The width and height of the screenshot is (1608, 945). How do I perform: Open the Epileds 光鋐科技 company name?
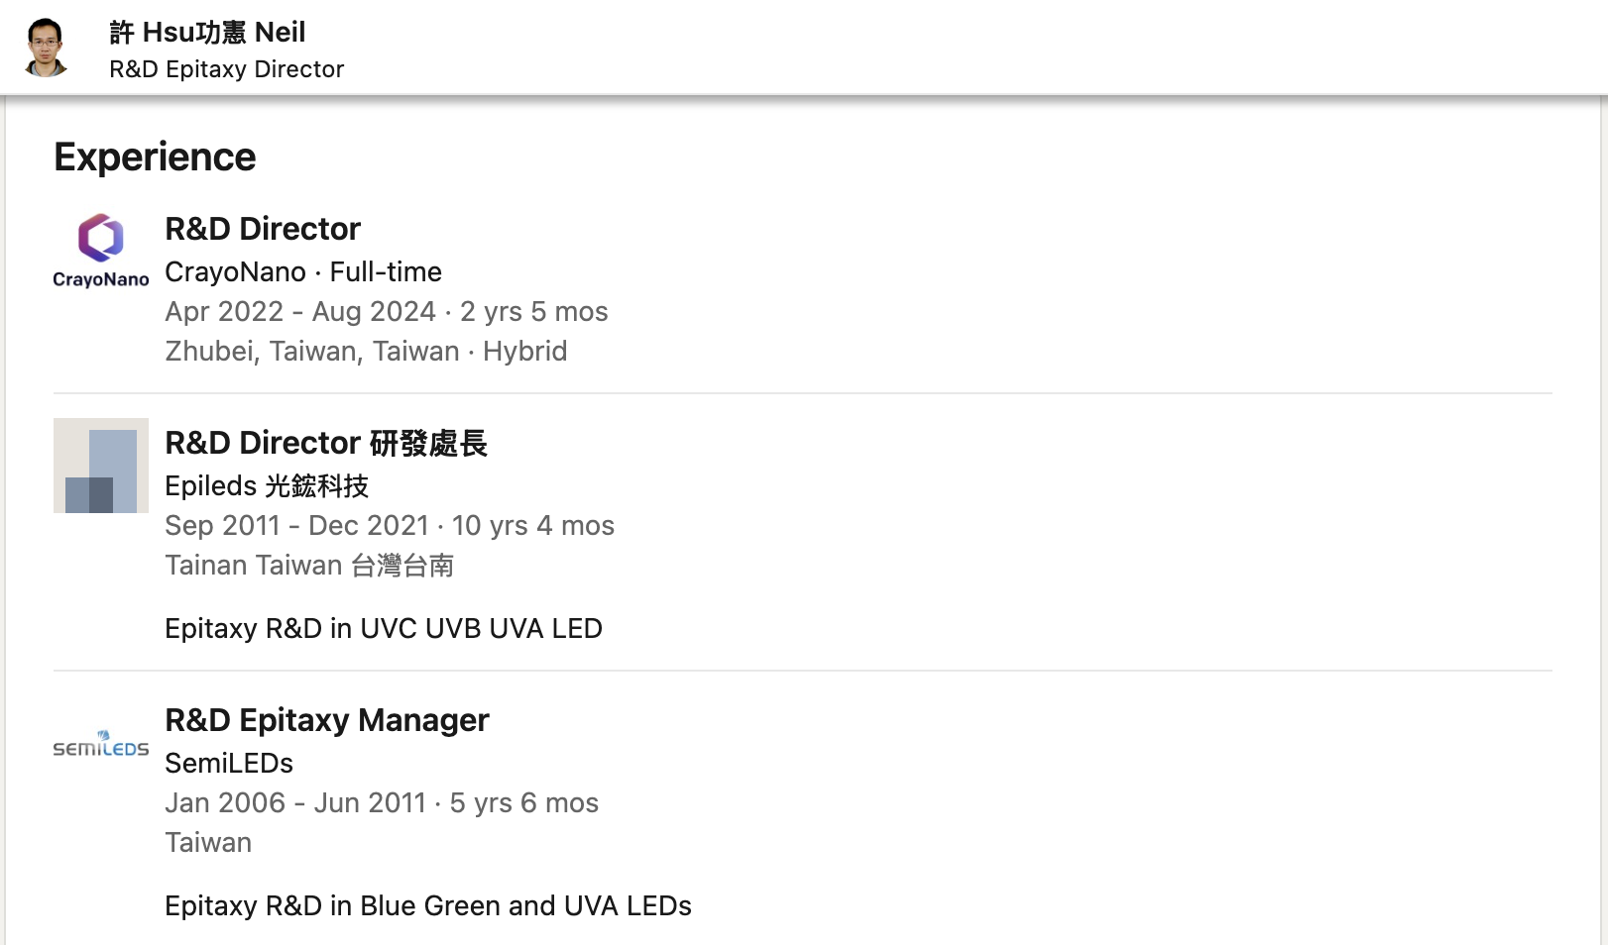(267, 485)
